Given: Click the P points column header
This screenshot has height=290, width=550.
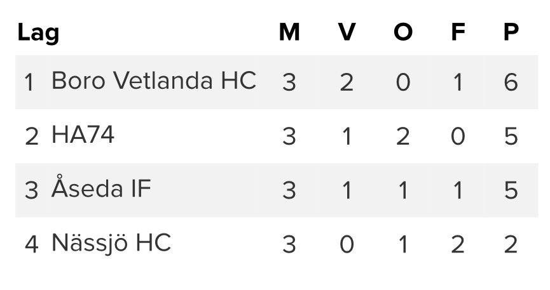Looking at the screenshot, I should pos(511,32).
